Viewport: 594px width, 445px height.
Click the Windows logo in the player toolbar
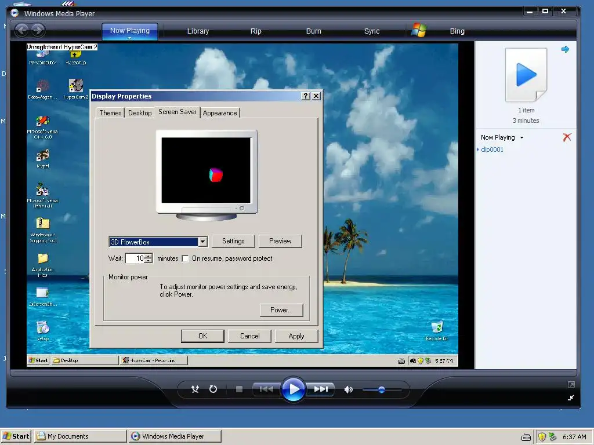pos(419,30)
